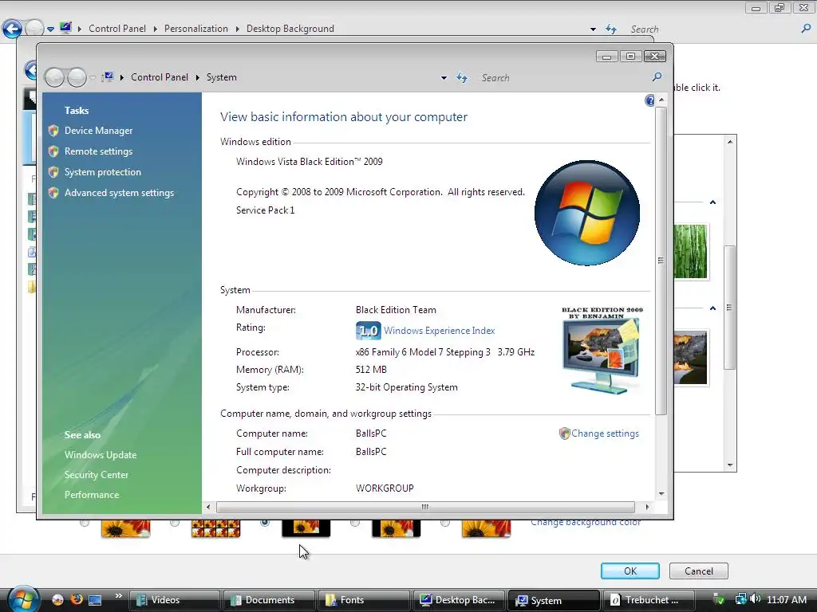The height and width of the screenshot is (612, 817).
Task: Expand hidden Quick Launch items chevron
Action: point(118,596)
